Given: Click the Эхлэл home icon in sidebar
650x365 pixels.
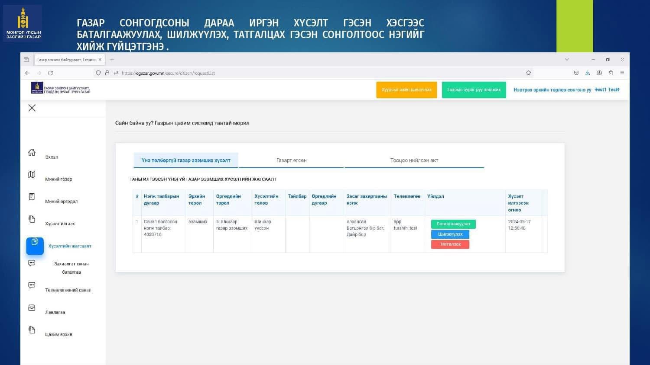Looking at the screenshot, I should (32, 152).
